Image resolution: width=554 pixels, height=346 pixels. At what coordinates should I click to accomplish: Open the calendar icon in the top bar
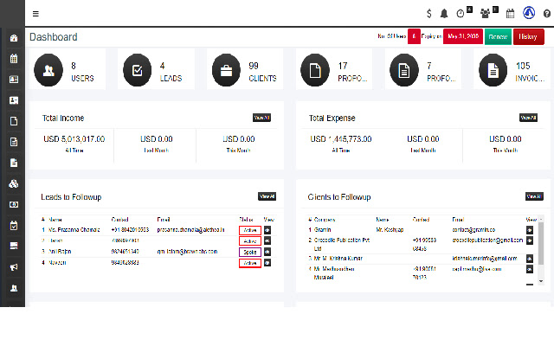pos(510,14)
